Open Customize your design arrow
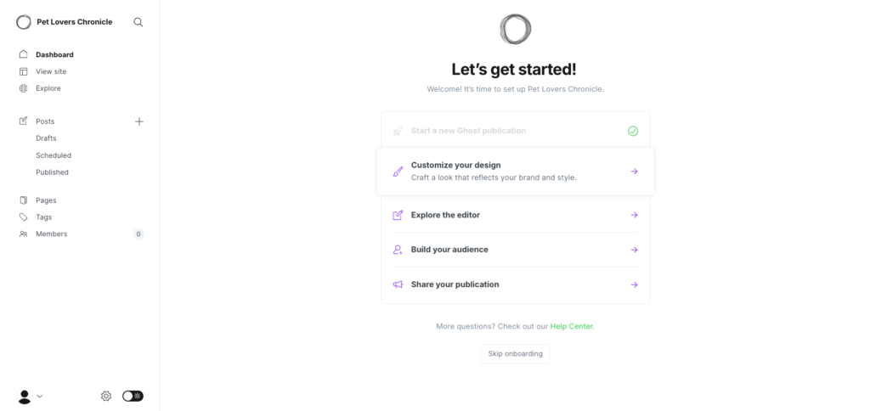The image size is (870, 411). (634, 172)
